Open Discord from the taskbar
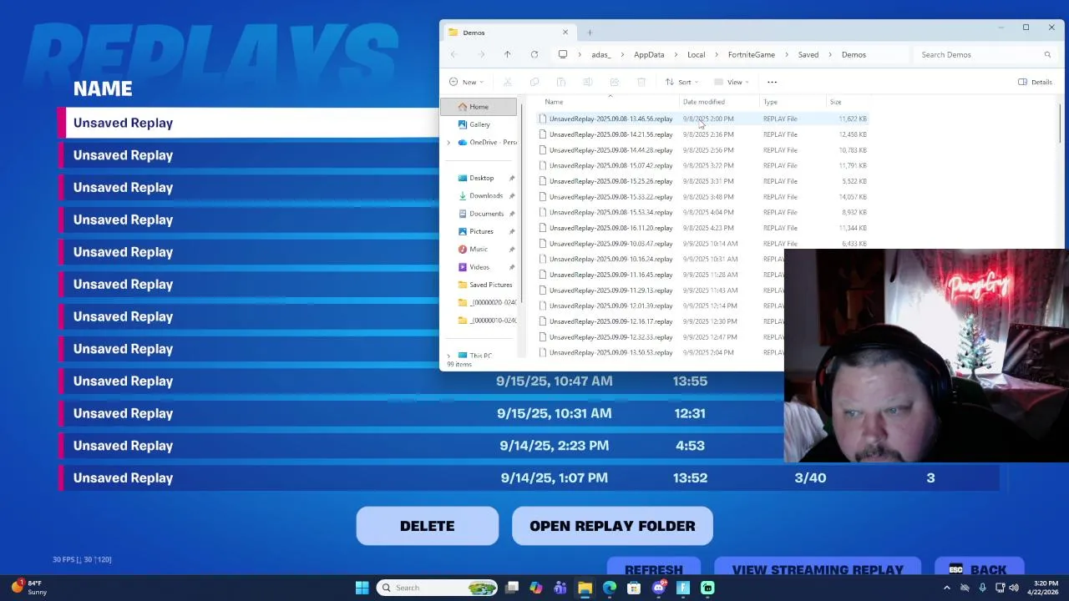 658,588
